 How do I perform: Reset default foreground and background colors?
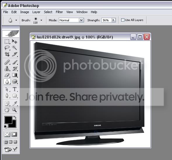pyautogui.click(x=6, y=126)
